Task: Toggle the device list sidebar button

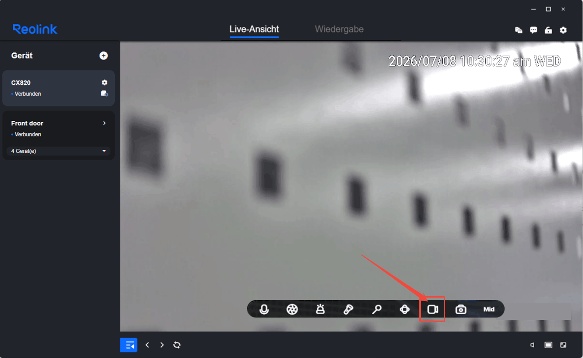Action: tap(129, 345)
